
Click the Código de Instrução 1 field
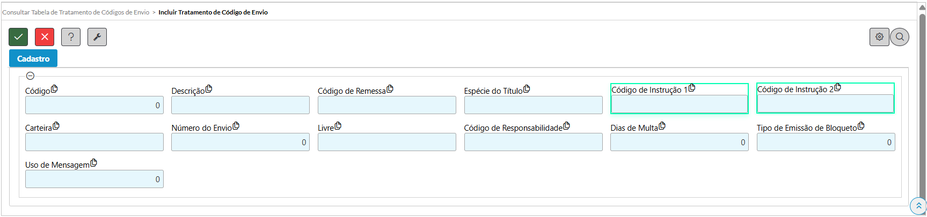679,104
